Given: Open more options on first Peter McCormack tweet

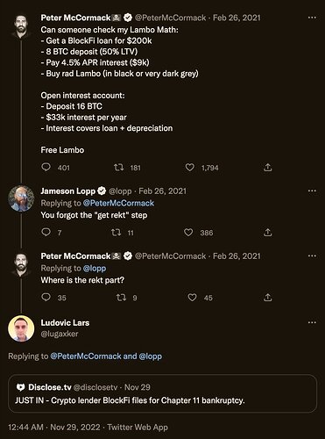Looking at the screenshot, I should click(x=312, y=18).
